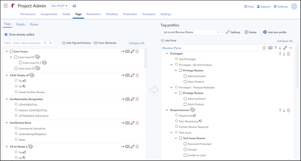This screenshot has width=301, height=161.
Task: Click Add Tag and Choices
Action: click(x=77, y=43)
